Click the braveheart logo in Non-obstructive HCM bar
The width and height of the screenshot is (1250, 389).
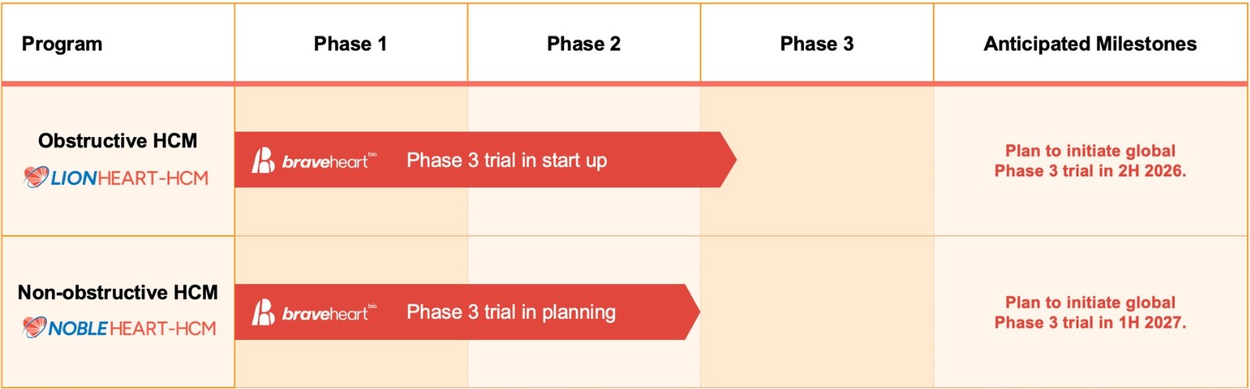point(315,312)
